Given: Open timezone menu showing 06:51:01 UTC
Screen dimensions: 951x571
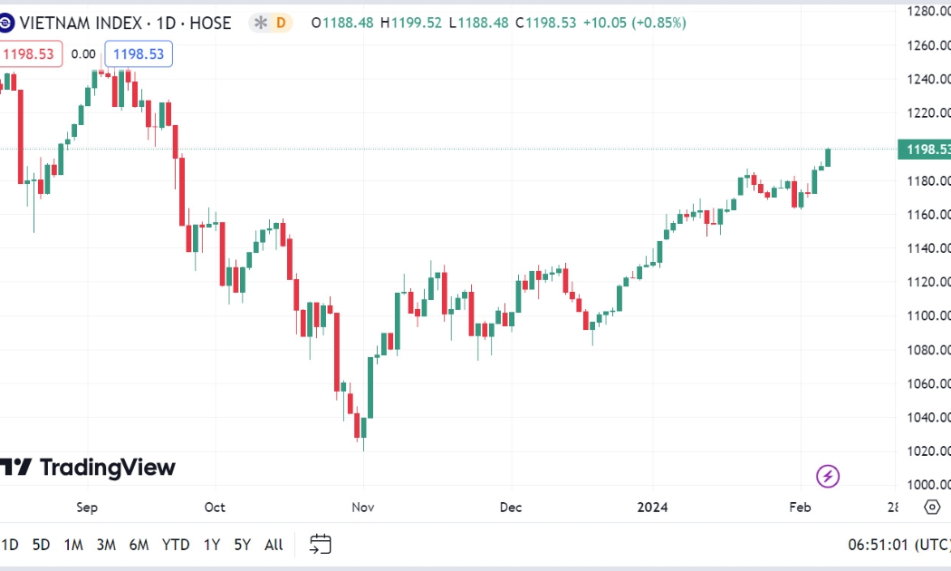Looking at the screenshot, I should [x=898, y=545].
